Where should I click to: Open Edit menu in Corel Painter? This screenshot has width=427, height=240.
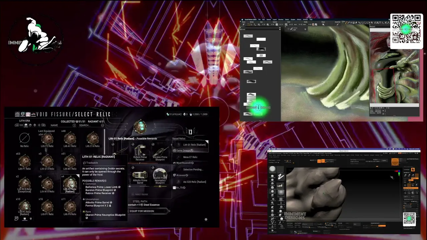[264, 20]
